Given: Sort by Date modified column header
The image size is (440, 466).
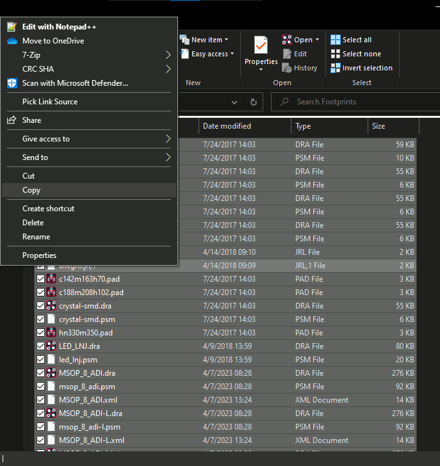Looking at the screenshot, I should point(245,126).
